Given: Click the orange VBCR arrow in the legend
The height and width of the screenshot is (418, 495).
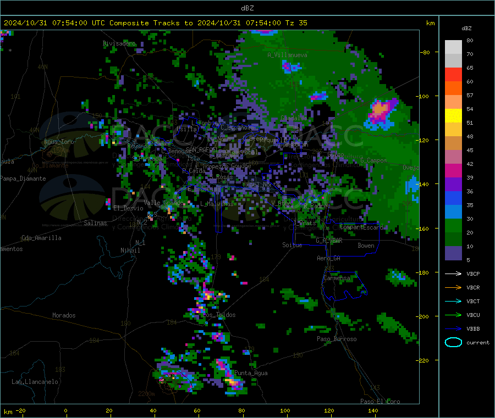Looking at the screenshot, I should 453,287.
